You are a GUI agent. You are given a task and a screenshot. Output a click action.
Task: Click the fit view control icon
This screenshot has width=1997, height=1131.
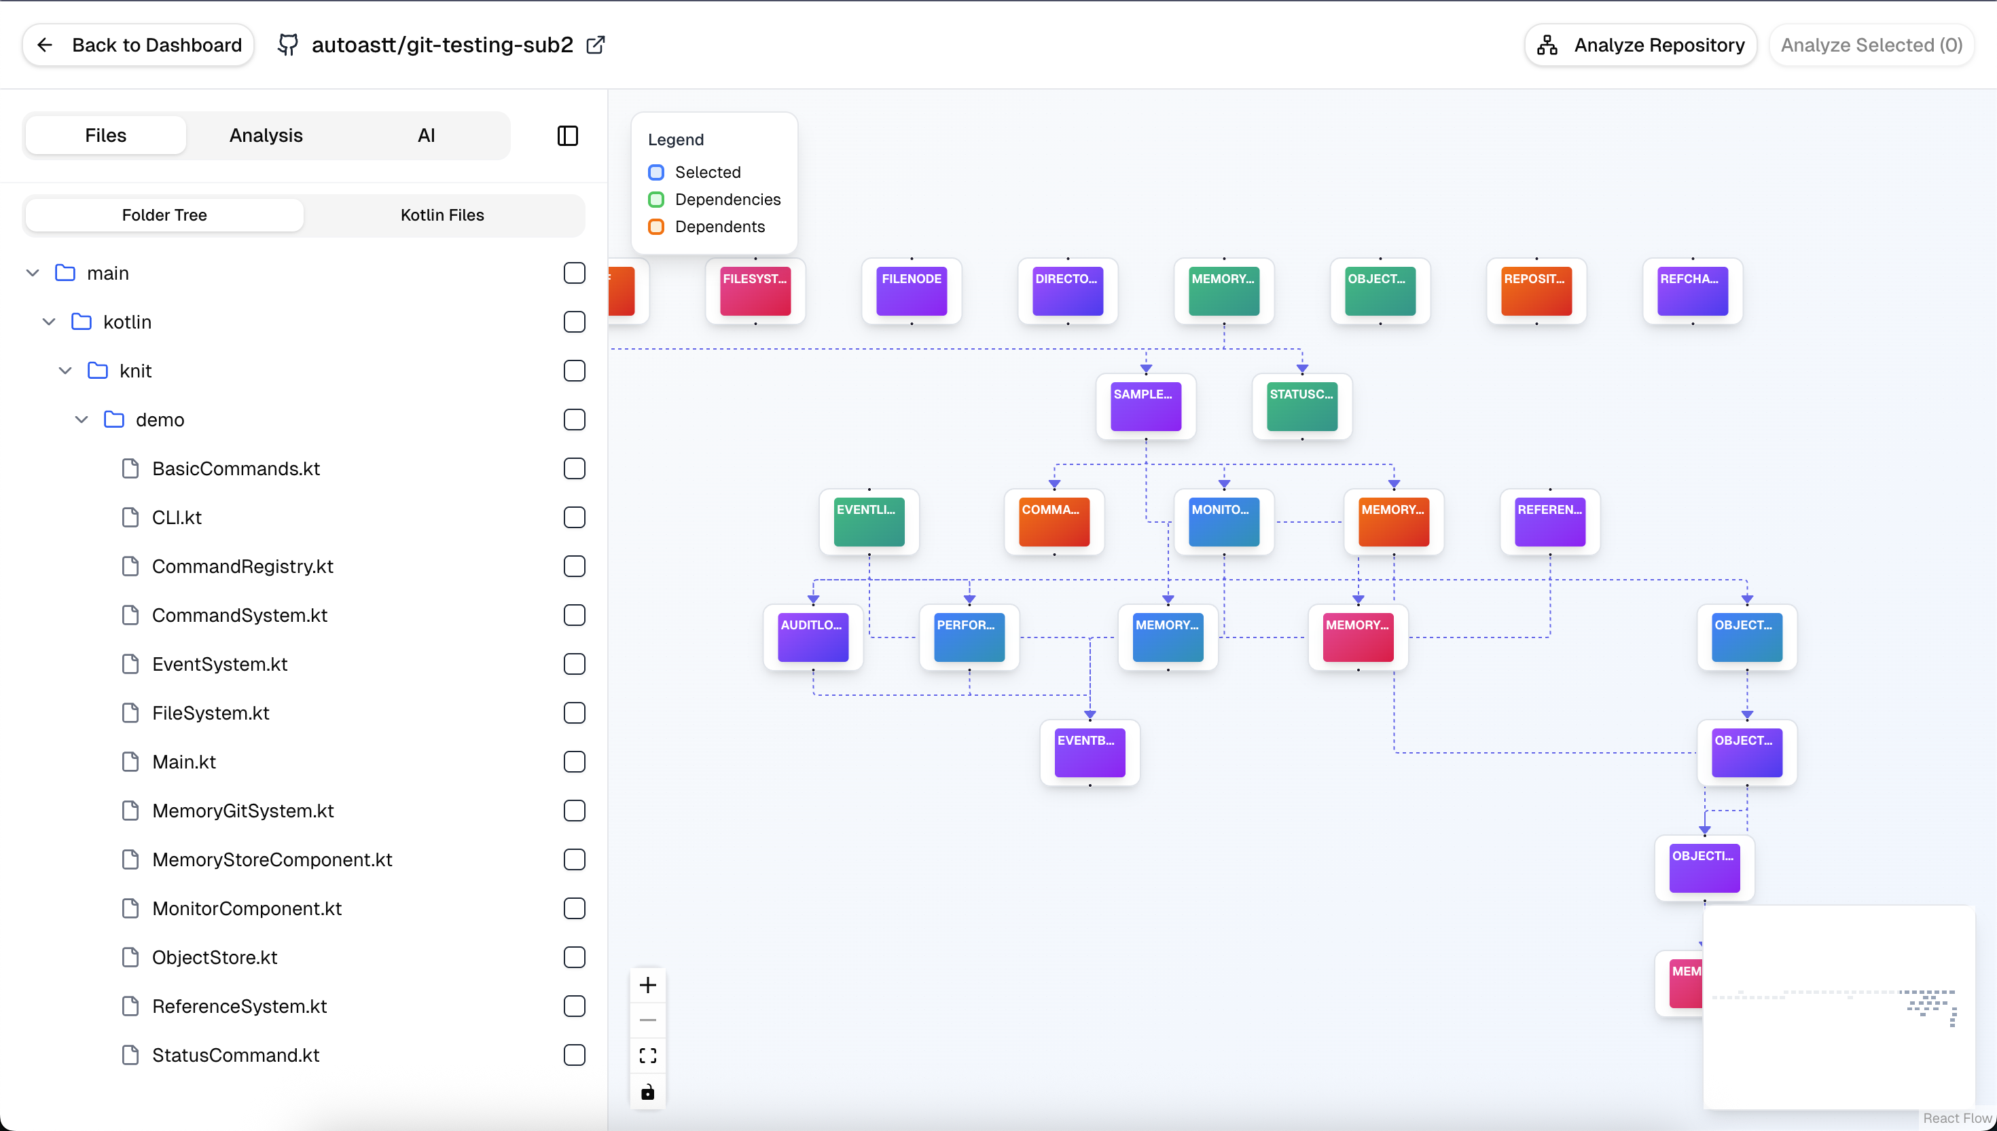pyautogui.click(x=647, y=1056)
